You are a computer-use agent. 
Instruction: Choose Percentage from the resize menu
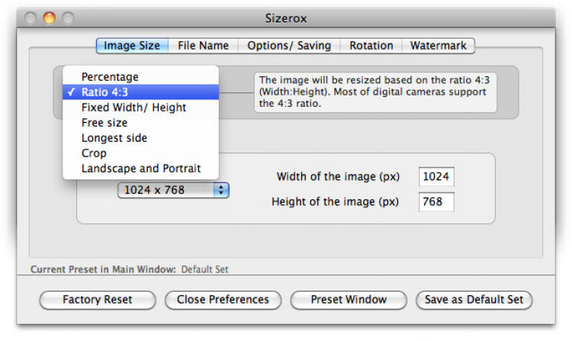click(110, 77)
